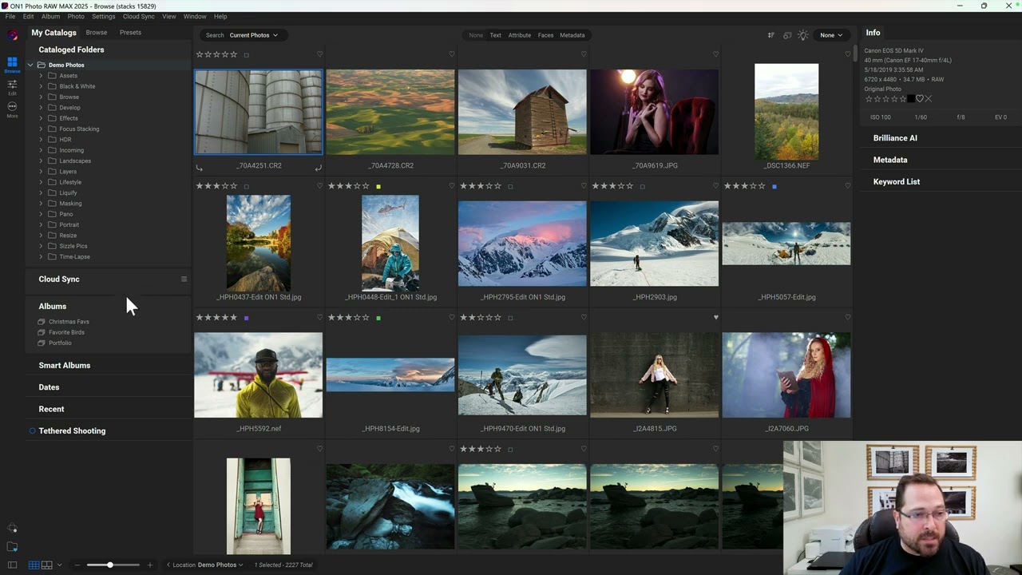Click the stacks icon in top toolbar

787,35
